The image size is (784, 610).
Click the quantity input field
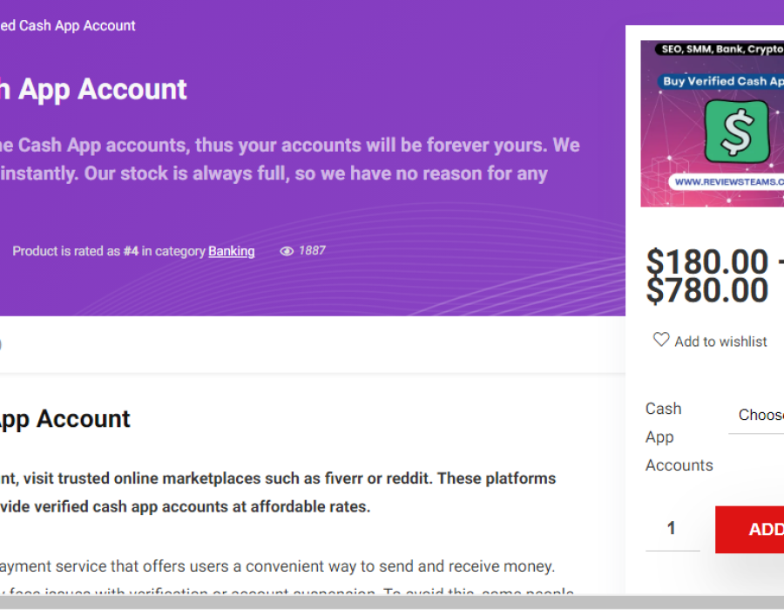click(x=672, y=528)
